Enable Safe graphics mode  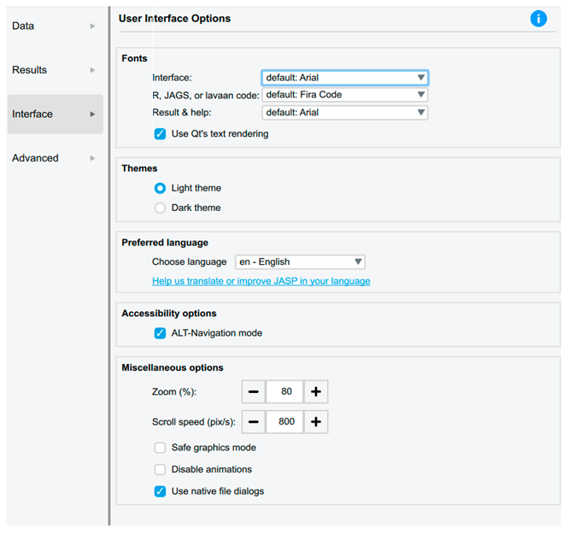click(160, 448)
